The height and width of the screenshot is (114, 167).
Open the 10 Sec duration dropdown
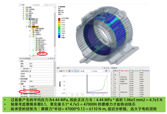click(103, 71)
